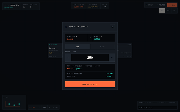
Task: Click the lightning bolt icon in dialog header
Action: pos(66,27)
